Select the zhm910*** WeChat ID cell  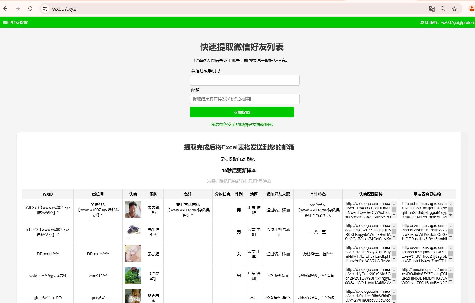(x=98, y=276)
